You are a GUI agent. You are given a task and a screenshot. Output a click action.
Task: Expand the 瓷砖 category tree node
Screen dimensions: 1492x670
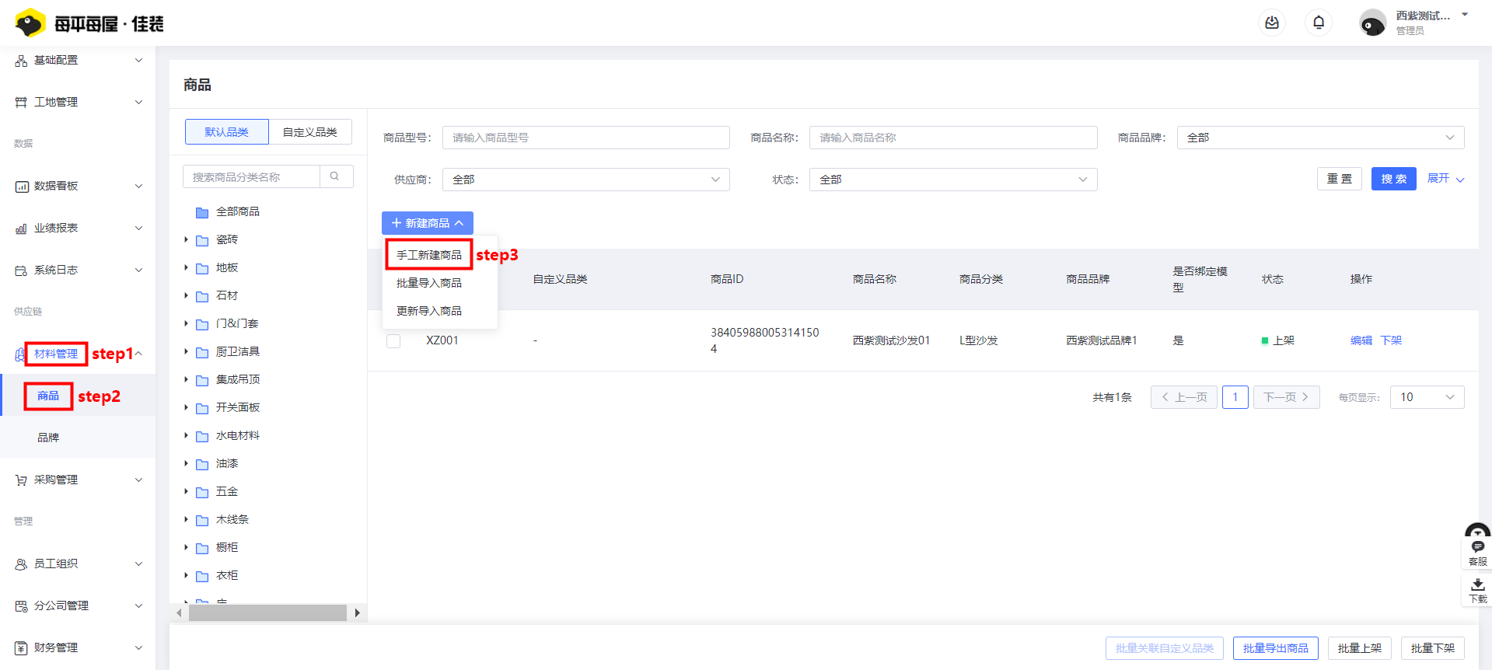186,239
